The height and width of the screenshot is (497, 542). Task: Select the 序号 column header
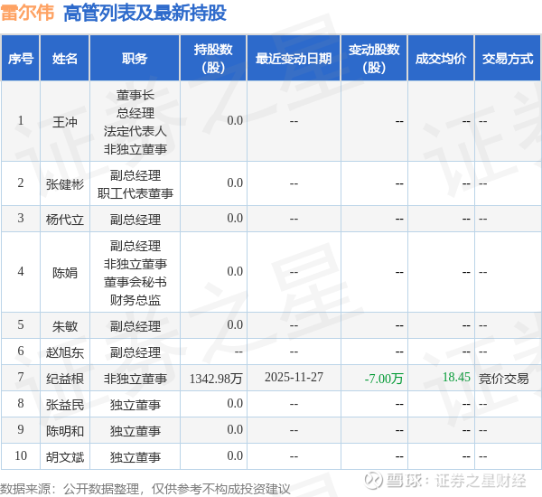click(21, 59)
